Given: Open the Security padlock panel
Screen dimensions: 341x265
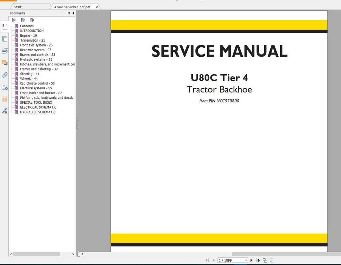Looking at the screenshot, I should tap(5, 99).
